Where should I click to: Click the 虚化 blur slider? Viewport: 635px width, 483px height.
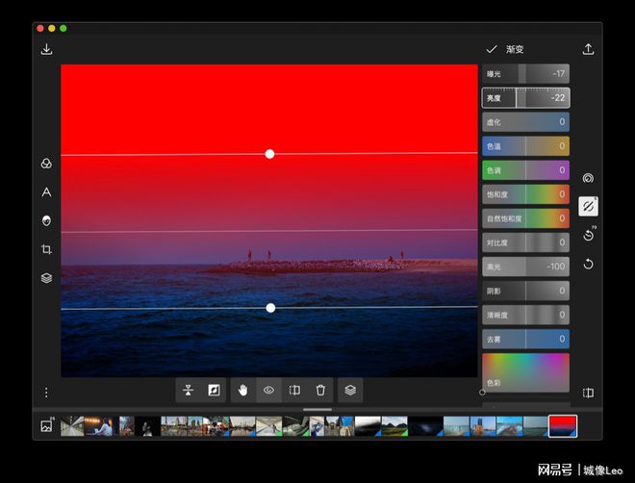(x=525, y=122)
